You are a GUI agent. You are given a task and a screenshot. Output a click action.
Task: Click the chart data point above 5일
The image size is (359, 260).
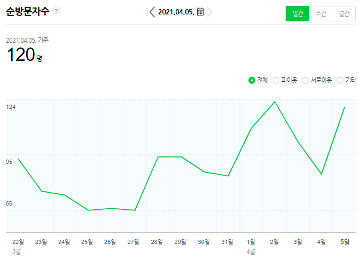pyautogui.click(x=345, y=107)
